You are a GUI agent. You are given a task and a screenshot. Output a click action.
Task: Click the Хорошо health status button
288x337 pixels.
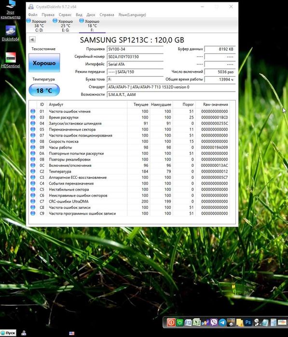click(x=44, y=63)
